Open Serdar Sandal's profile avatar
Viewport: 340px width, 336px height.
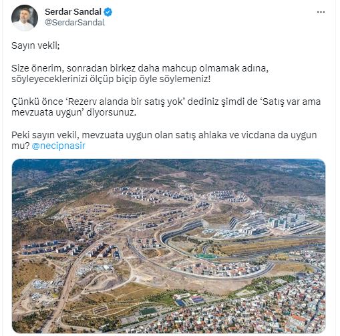[x=25, y=18]
